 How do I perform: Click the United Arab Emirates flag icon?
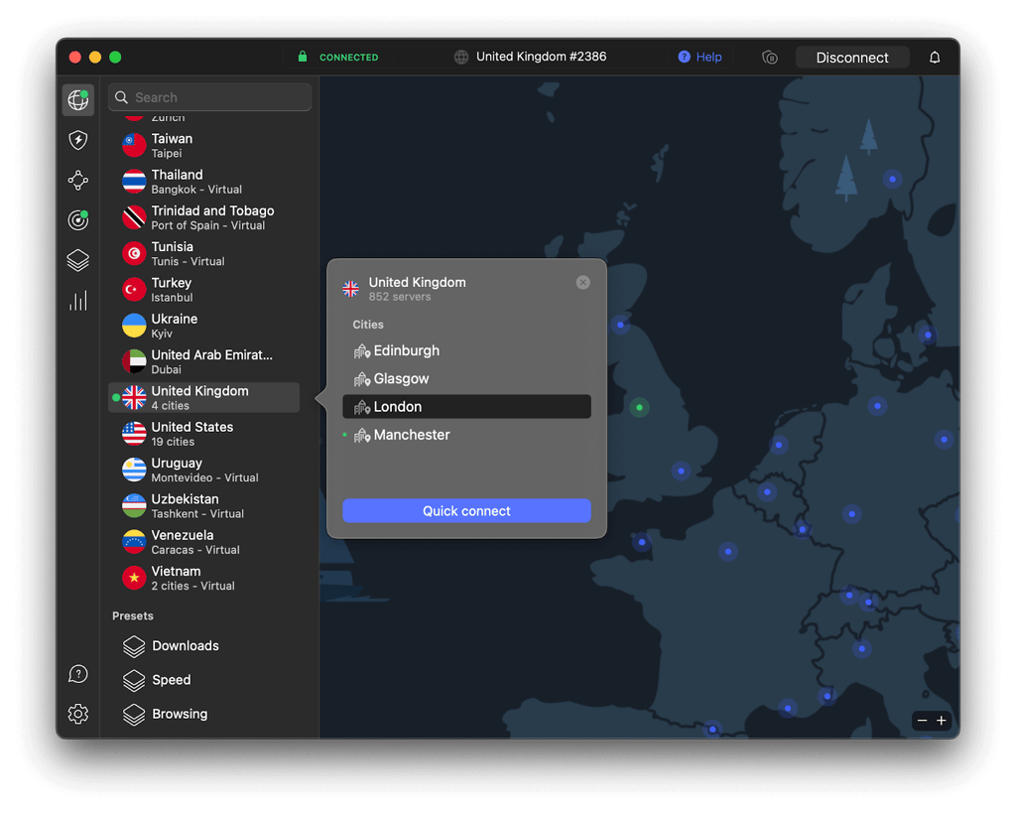pyautogui.click(x=134, y=361)
